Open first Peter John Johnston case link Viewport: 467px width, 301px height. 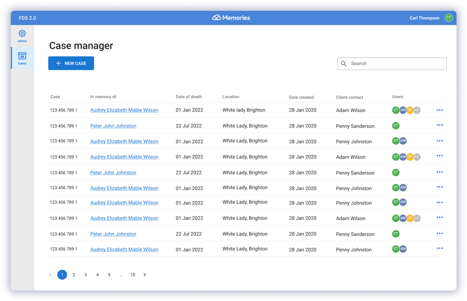(113, 126)
